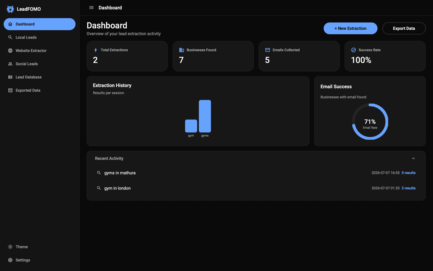Click the Emails Collected value 5
This screenshot has width=433, height=271.
point(267,60)
